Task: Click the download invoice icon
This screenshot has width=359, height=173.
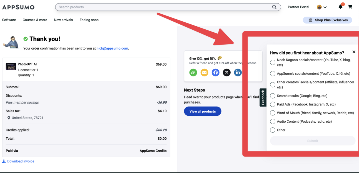Action: [4, 161]
